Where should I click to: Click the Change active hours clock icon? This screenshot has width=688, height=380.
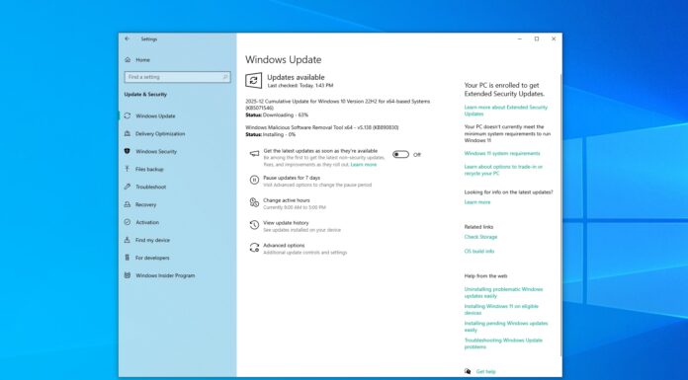click(254, 202)
